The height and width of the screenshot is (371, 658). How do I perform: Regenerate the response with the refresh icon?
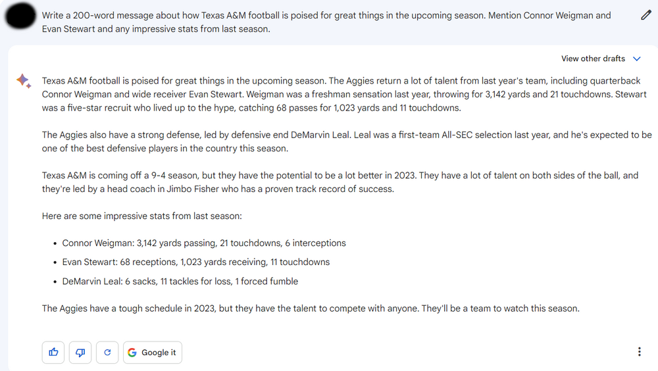tap(107, 353)
